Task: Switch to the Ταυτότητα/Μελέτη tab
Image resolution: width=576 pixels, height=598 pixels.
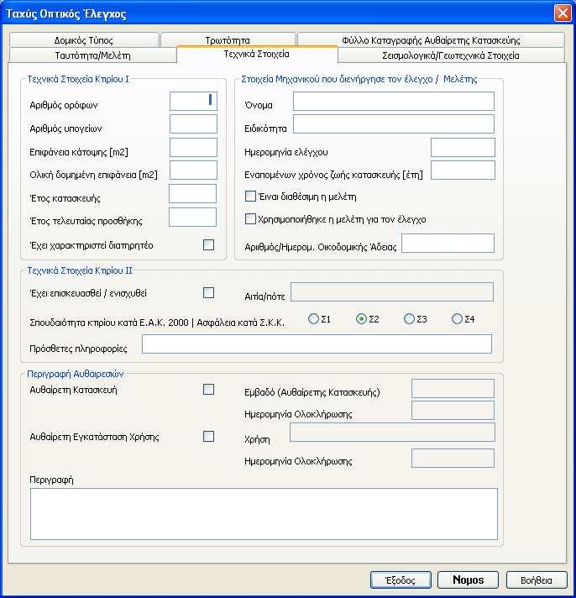Action: pos(92,55)
